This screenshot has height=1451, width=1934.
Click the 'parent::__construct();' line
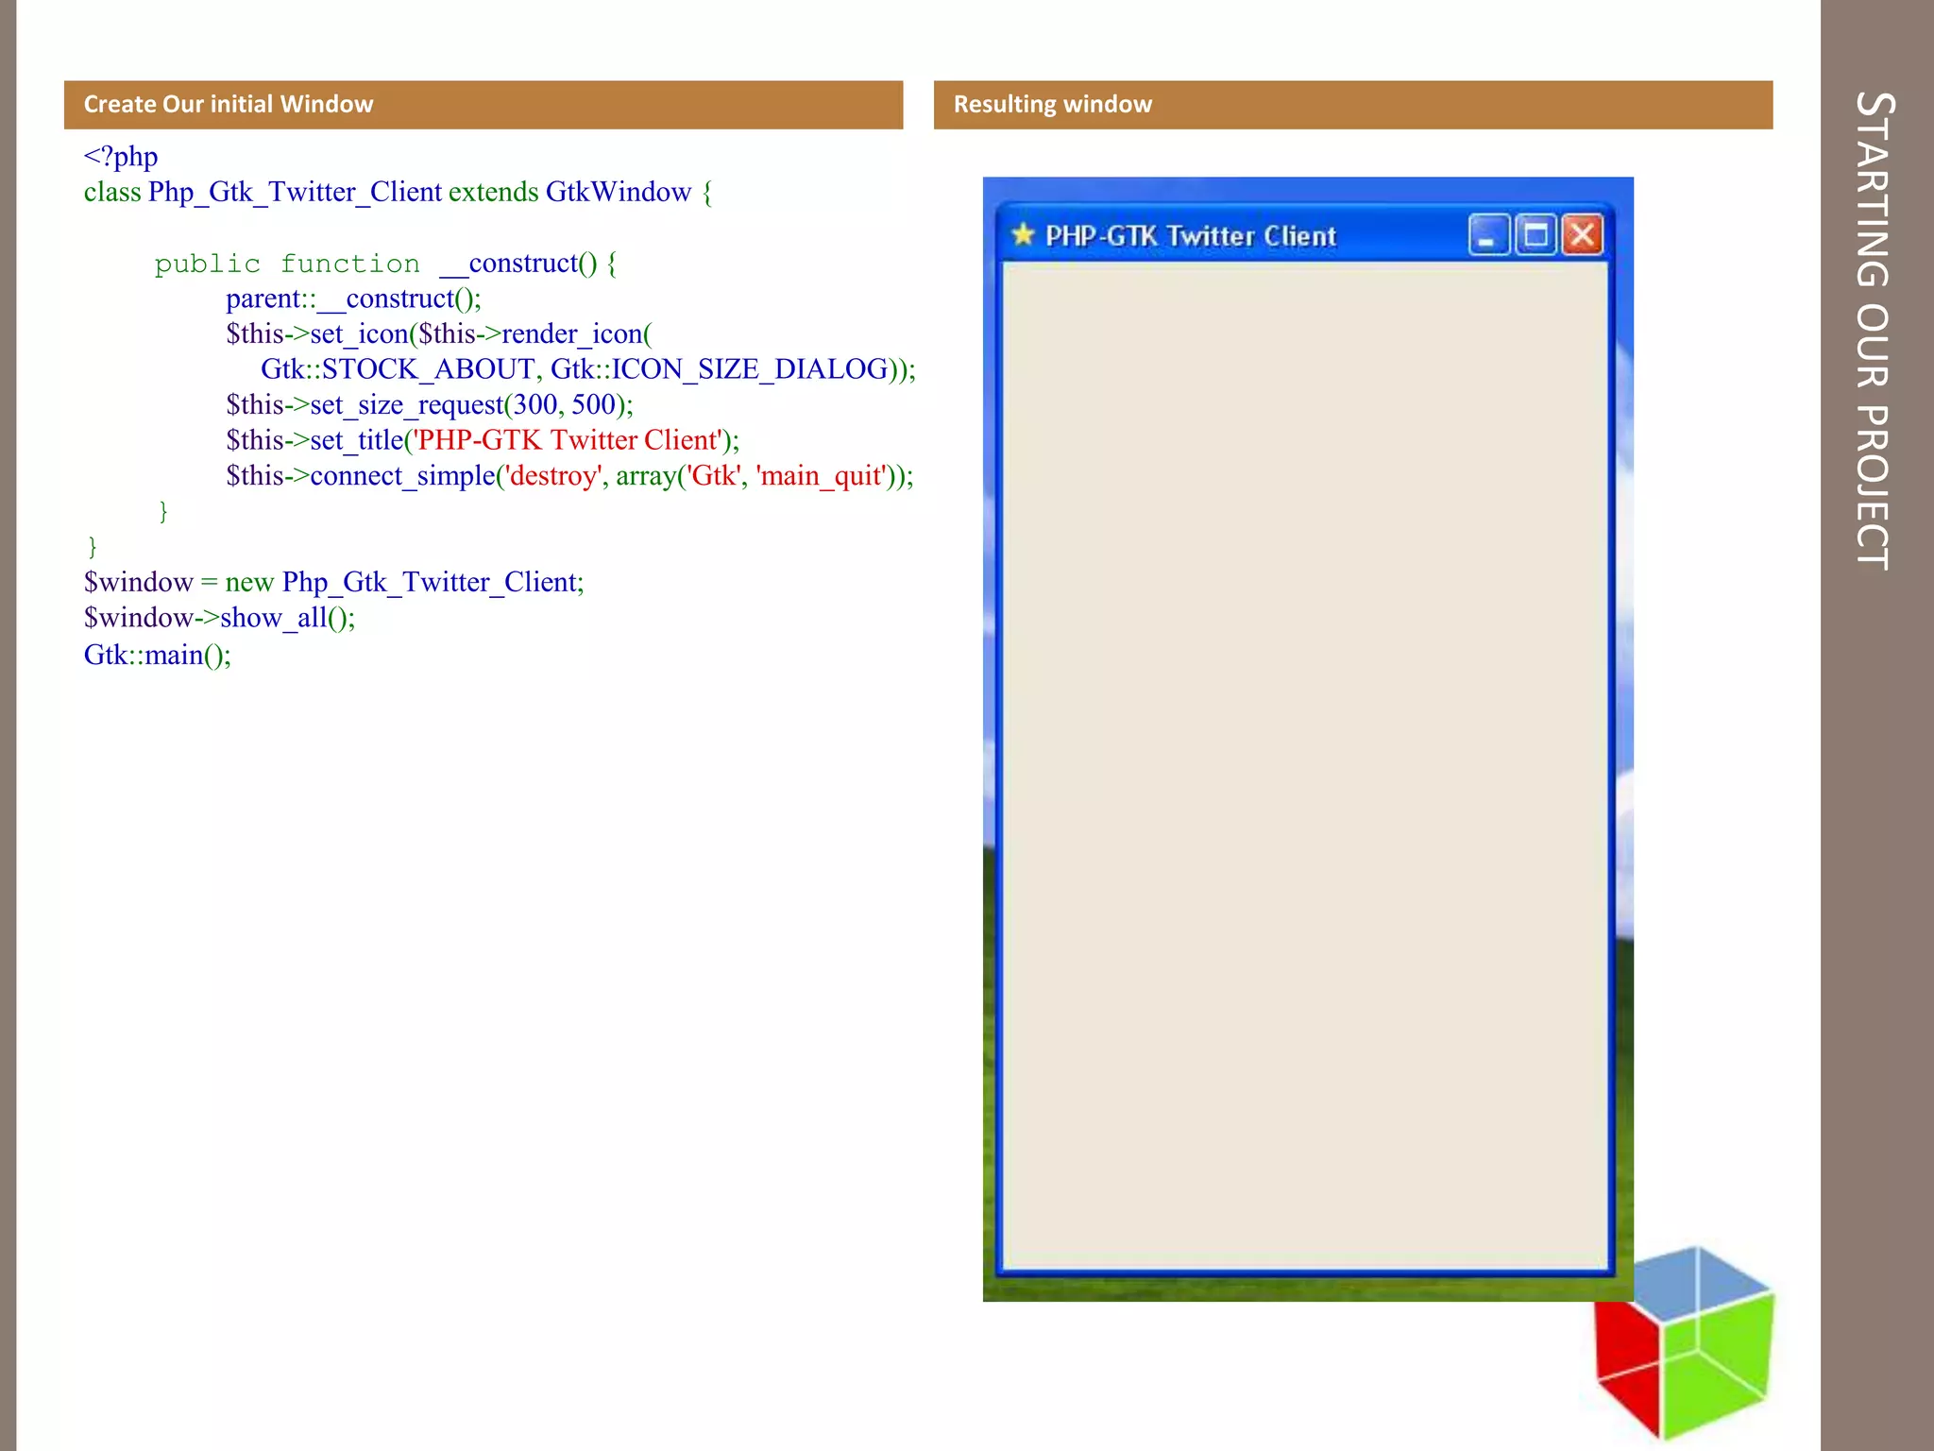click(x=353, y=299)
